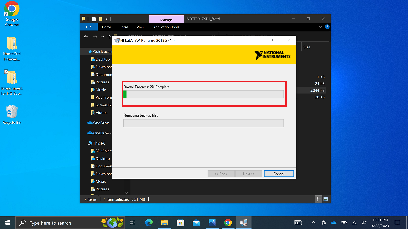Show hidden system tray icons

tap(313, 223)
